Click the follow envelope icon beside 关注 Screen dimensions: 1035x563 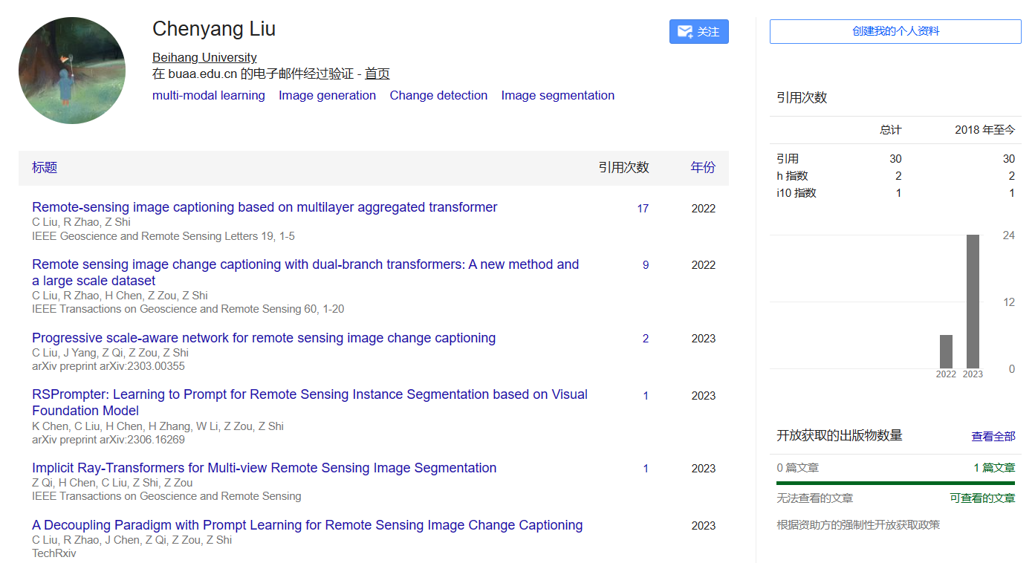coord(684,31)
